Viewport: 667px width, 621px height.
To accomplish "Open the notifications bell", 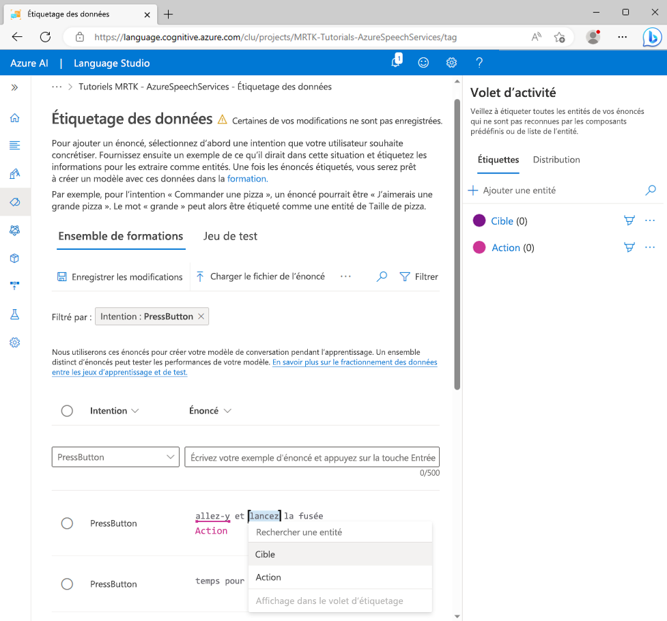I will click(397, 61).
